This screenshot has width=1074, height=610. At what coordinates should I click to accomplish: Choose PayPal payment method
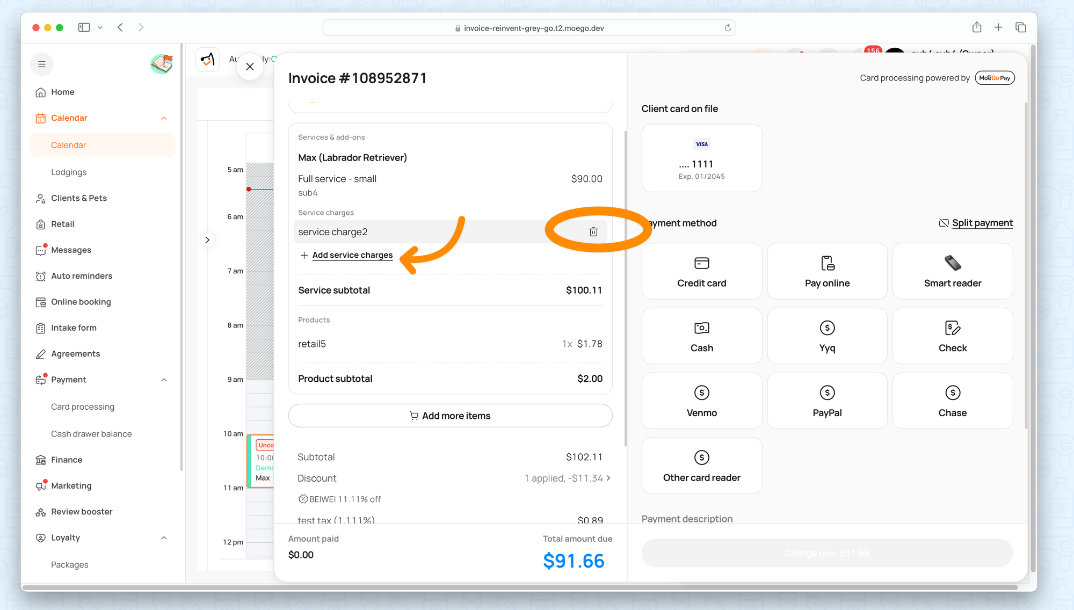(827, 401)
